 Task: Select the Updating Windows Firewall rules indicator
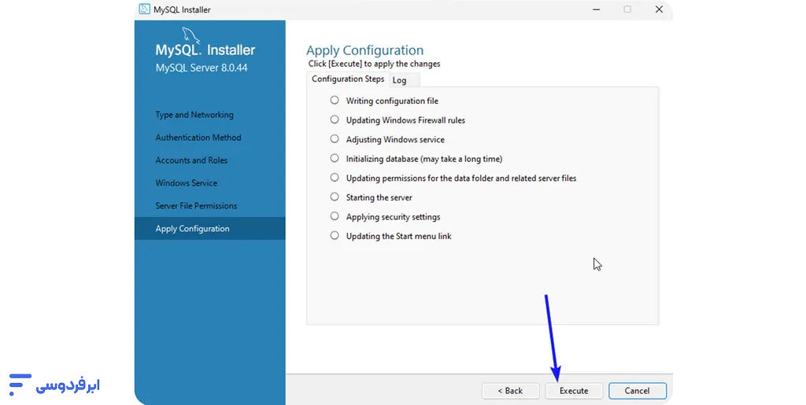click(335, 120)
